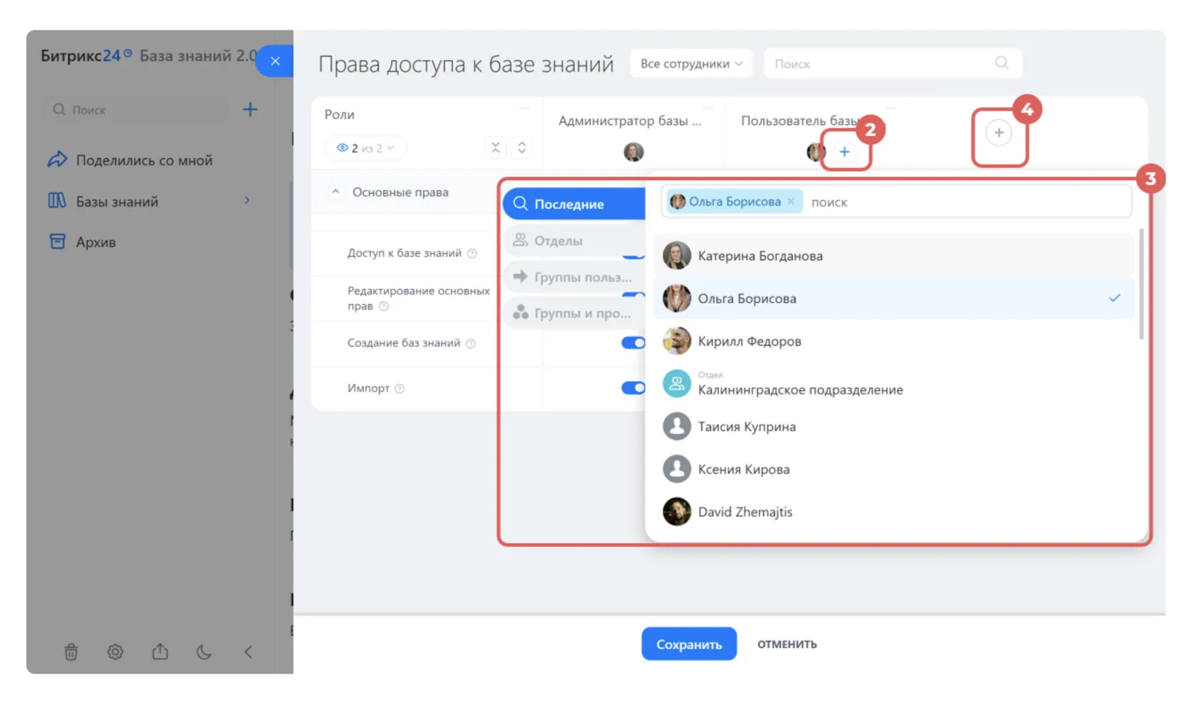The width and height of the screenshot is (1190, 704).
Task: Choose 'Калининградское подразделение' department
Action: [x=894, y=384]
